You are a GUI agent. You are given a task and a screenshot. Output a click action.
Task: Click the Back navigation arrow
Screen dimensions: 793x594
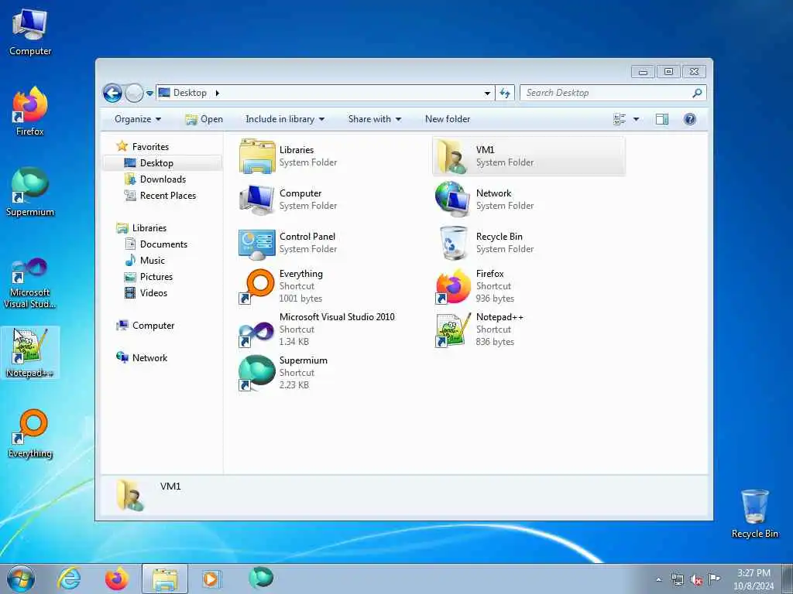pyautogui.click(x=112, y=93)
